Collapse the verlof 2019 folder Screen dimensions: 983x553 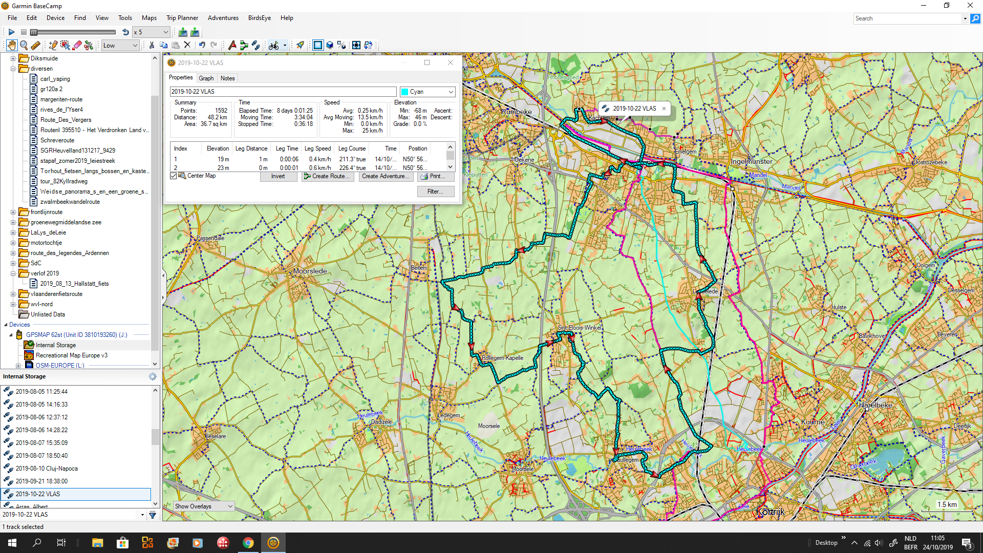click(x=13, y=273)
